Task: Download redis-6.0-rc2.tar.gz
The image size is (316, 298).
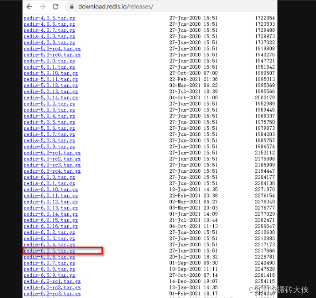Action: coord(52,159)
